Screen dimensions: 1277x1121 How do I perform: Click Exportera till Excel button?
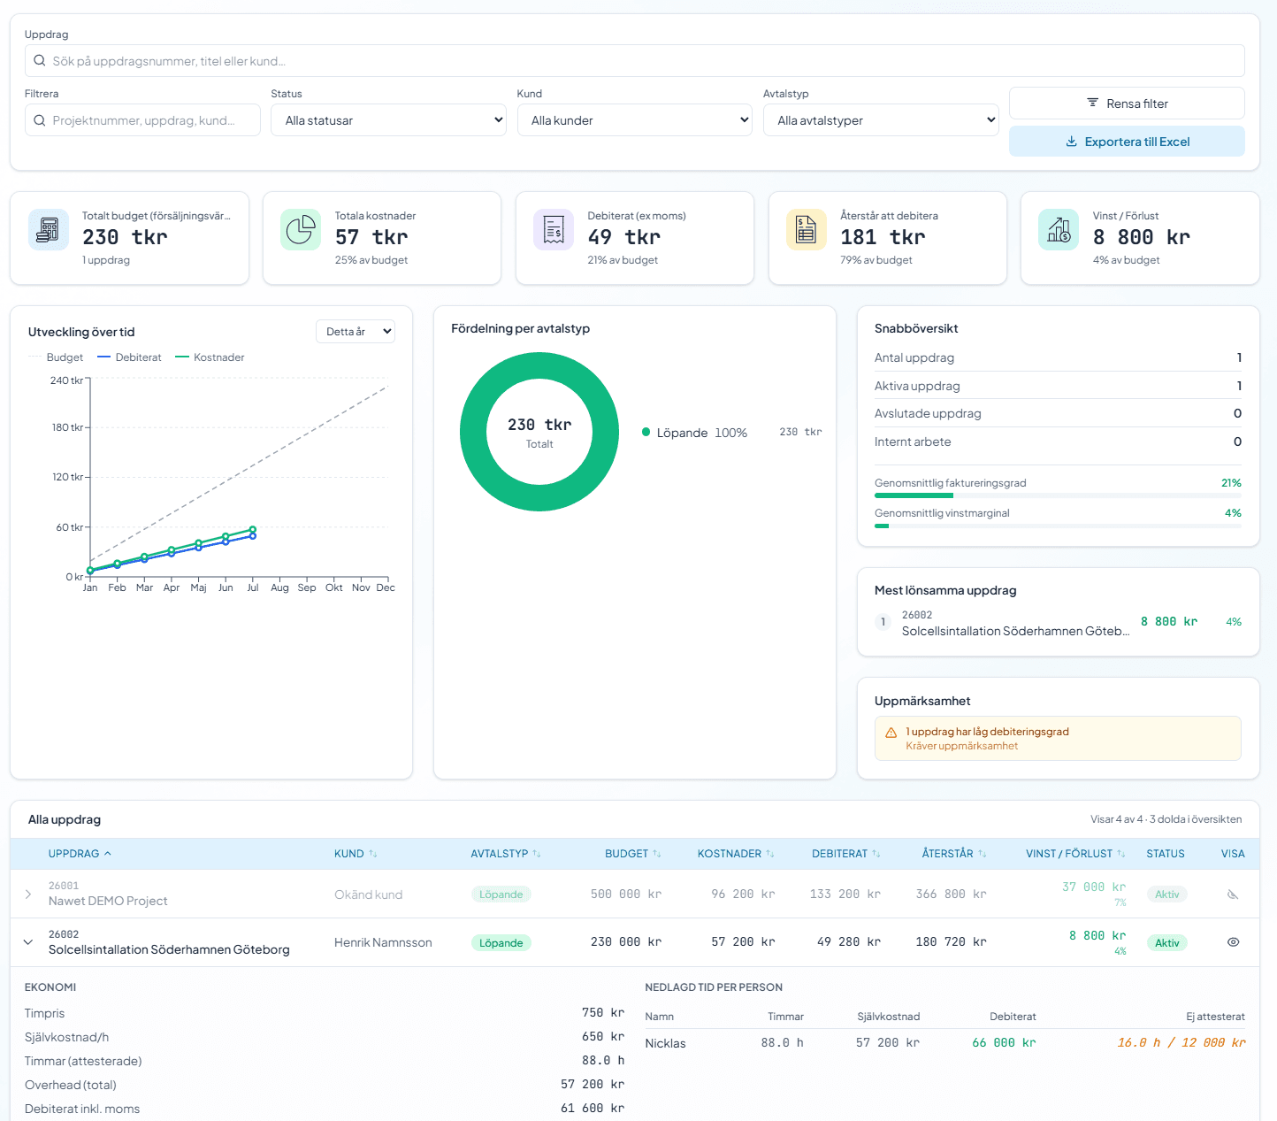1127,142
